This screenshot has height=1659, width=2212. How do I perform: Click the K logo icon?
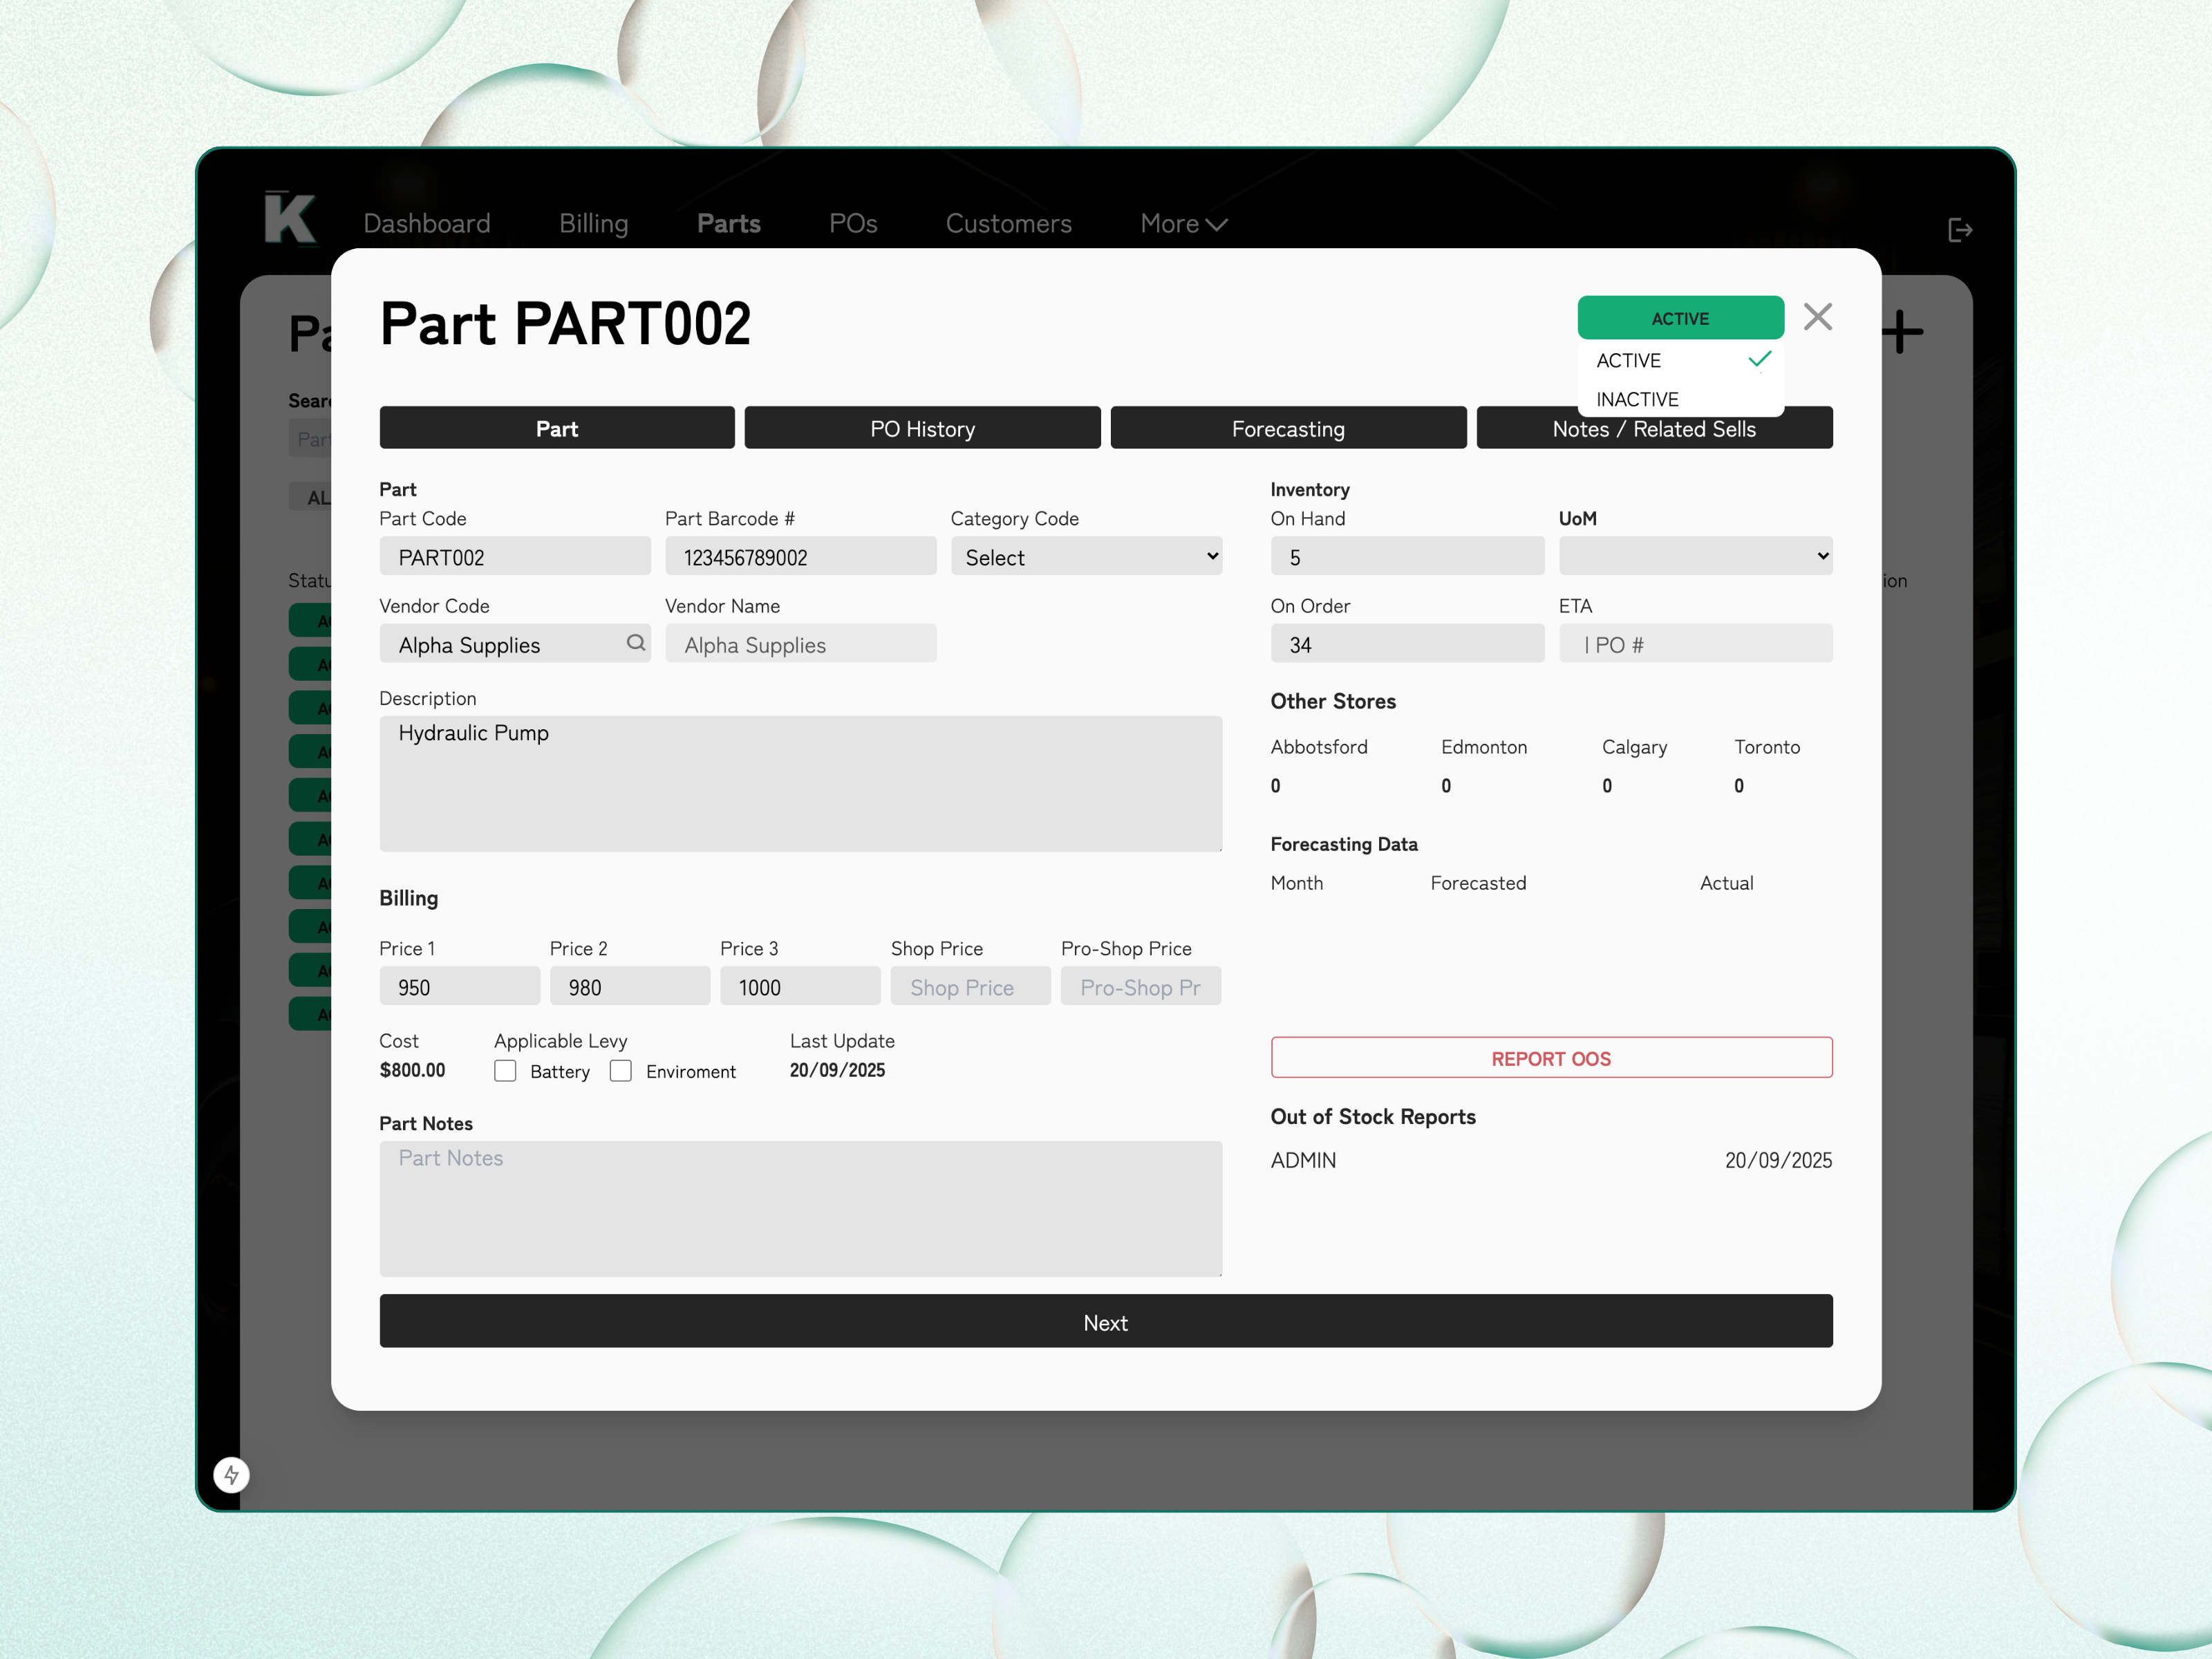click(289, 218)
